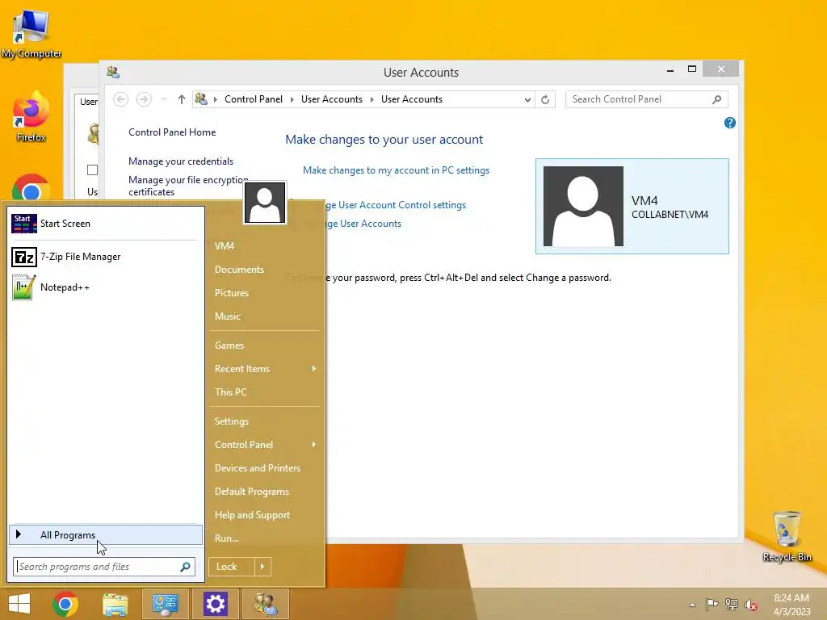Screen dimensions: 827x620
Task: Open Pictures from Start menu
Action: 232,292
